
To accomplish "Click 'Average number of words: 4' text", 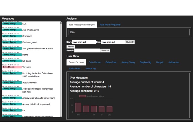I will click(87, 82).
